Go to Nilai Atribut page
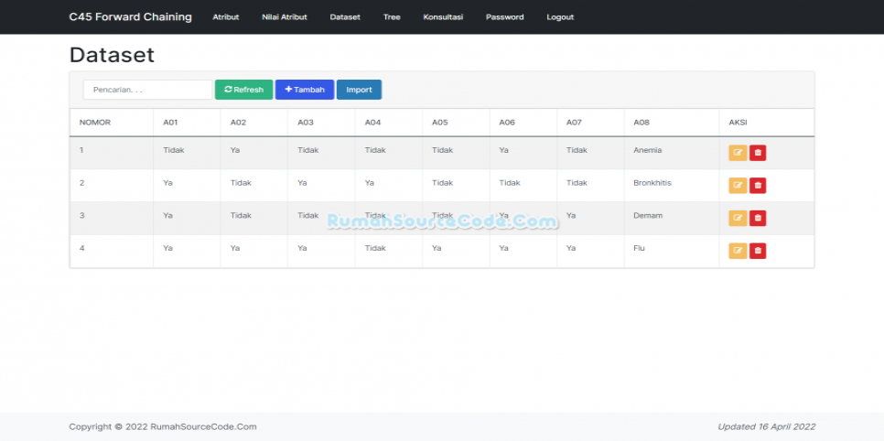The width and height of the screenshot is (884, 441). (285, 17)
